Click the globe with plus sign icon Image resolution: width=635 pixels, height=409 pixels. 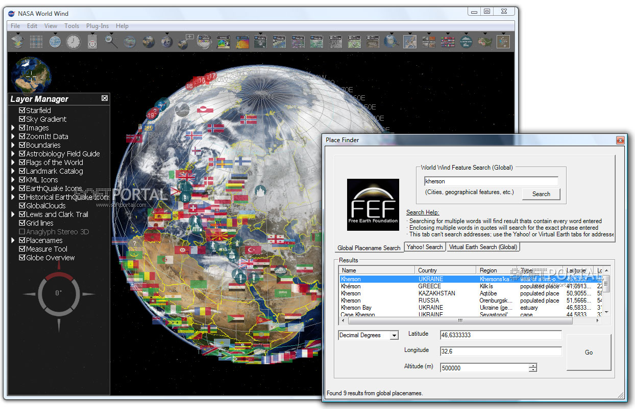(x=186, y=41)
